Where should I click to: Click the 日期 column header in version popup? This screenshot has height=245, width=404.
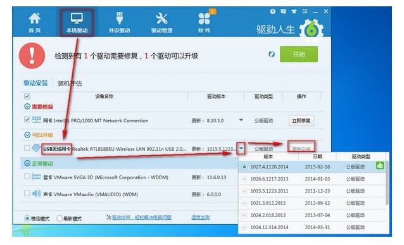[317, 156]
